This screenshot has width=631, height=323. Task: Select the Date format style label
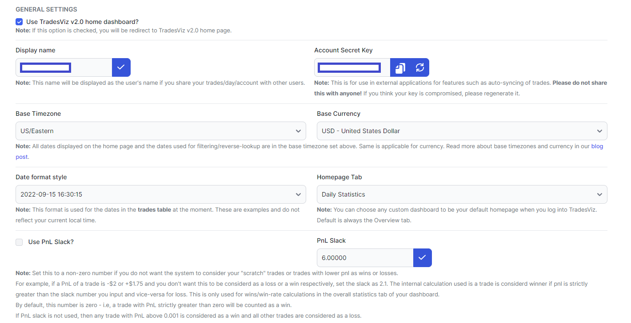point(41,177)
